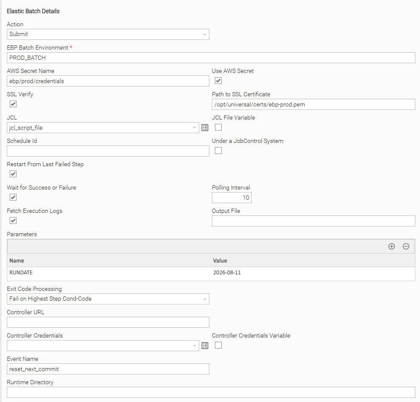
Task: Open Controller Credentials details icon
Action: tap(205, 346)
